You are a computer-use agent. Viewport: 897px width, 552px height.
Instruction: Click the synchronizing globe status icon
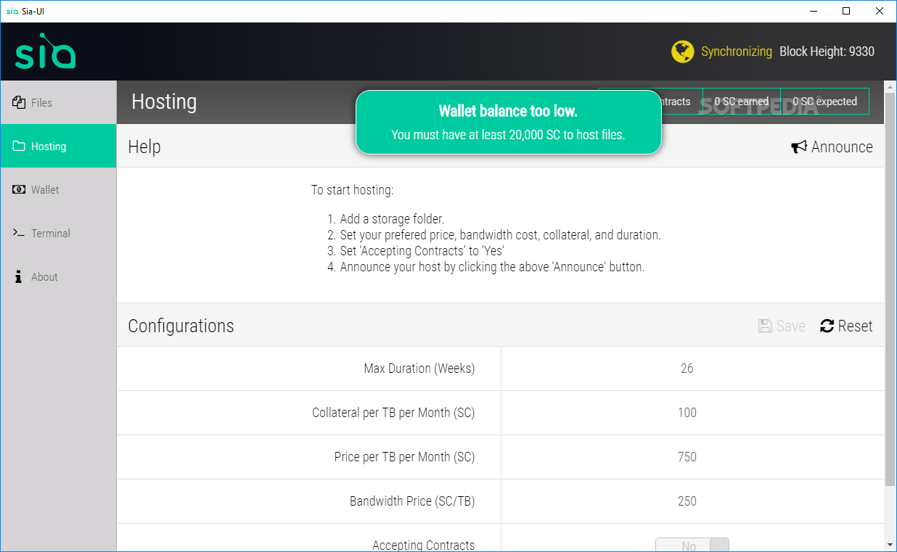click(682, 52)
